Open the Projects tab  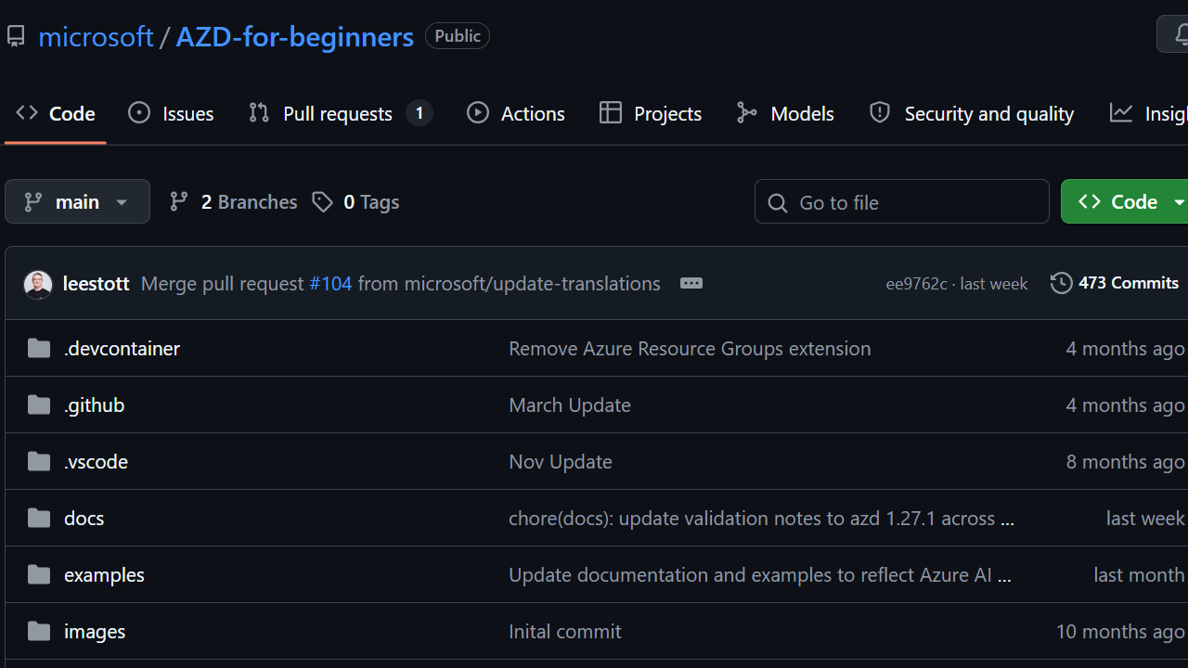[651, 113]
